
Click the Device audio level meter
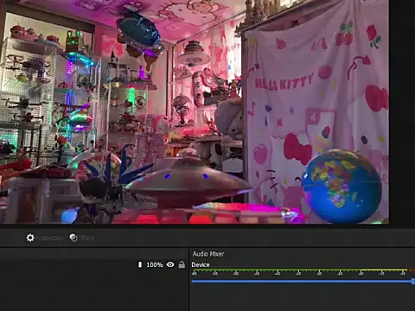coord(303,270)
